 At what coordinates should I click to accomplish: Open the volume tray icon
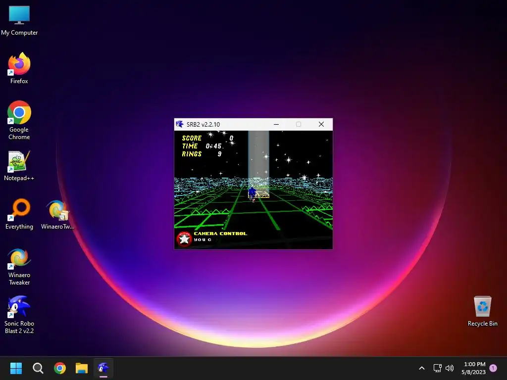pos(450,368)
